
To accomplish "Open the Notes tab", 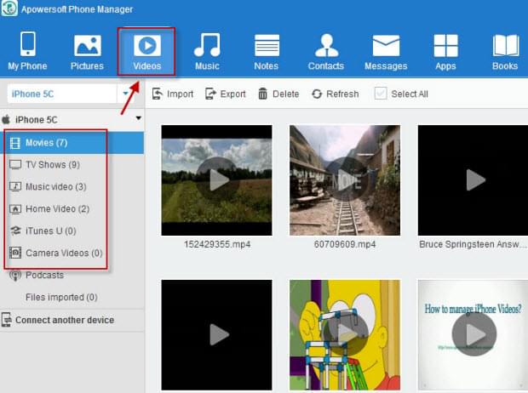I will (267, 52).
